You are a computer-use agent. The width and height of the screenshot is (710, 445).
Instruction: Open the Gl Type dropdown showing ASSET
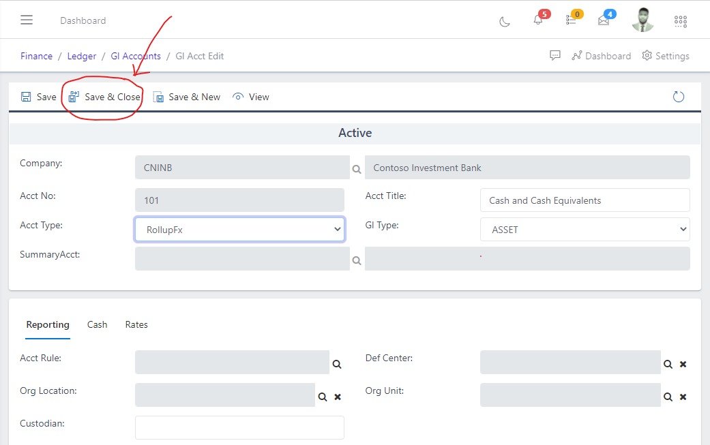[x=585, y=229]
